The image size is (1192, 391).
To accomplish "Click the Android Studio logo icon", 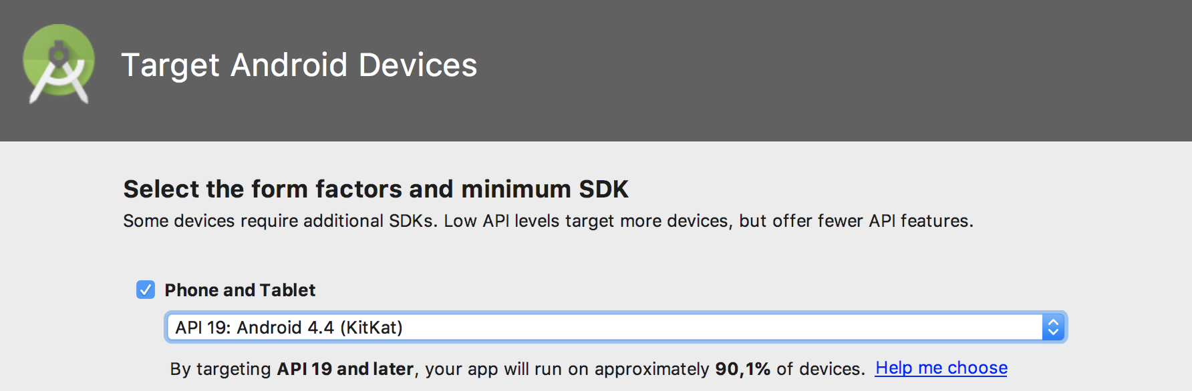I will (x=59, y=64).
